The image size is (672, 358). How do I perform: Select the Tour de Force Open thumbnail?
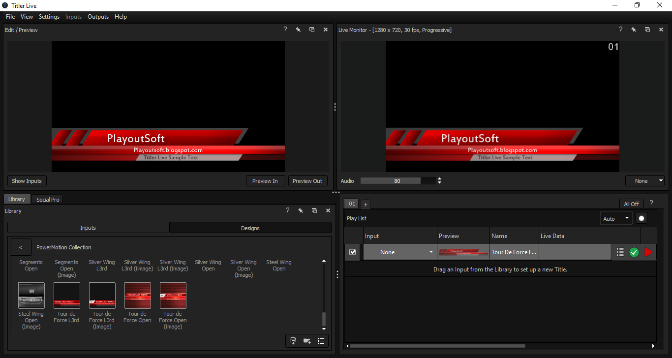pyautogui.click(x=138, y=296)
